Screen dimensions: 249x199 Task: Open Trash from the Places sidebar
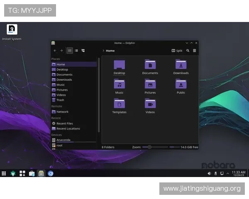coord(60,100)
